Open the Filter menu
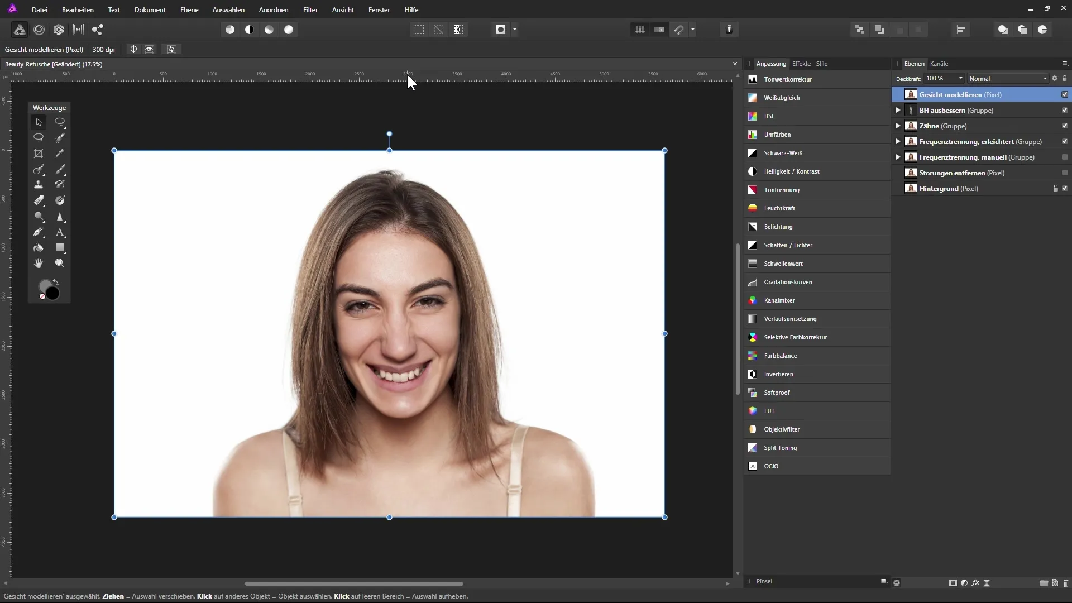The height and width of the screenshot is (603, 1072). tap(310, 10)
